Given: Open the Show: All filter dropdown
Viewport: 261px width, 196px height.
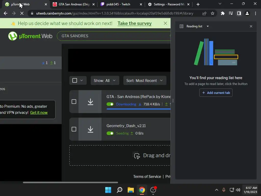Looking at the screenshot, I should (x=105, y=80).
